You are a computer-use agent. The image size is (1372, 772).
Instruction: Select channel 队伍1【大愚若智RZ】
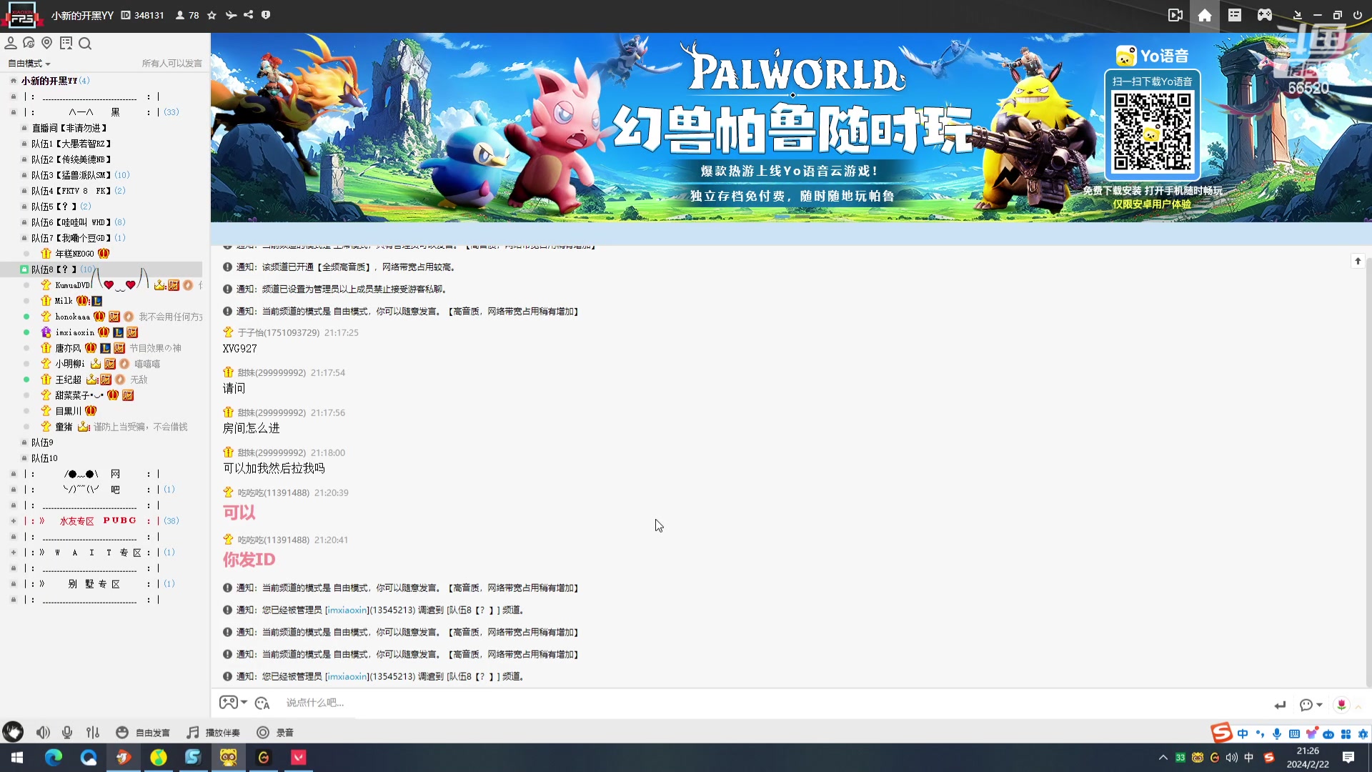(71, 144)
